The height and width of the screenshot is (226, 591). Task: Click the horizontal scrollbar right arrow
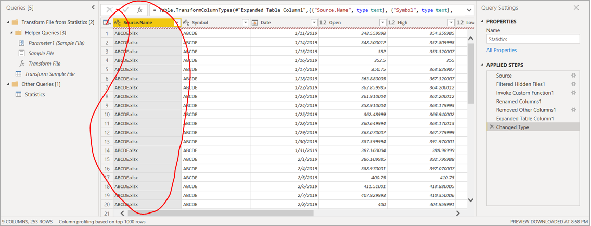coord(458,213)
